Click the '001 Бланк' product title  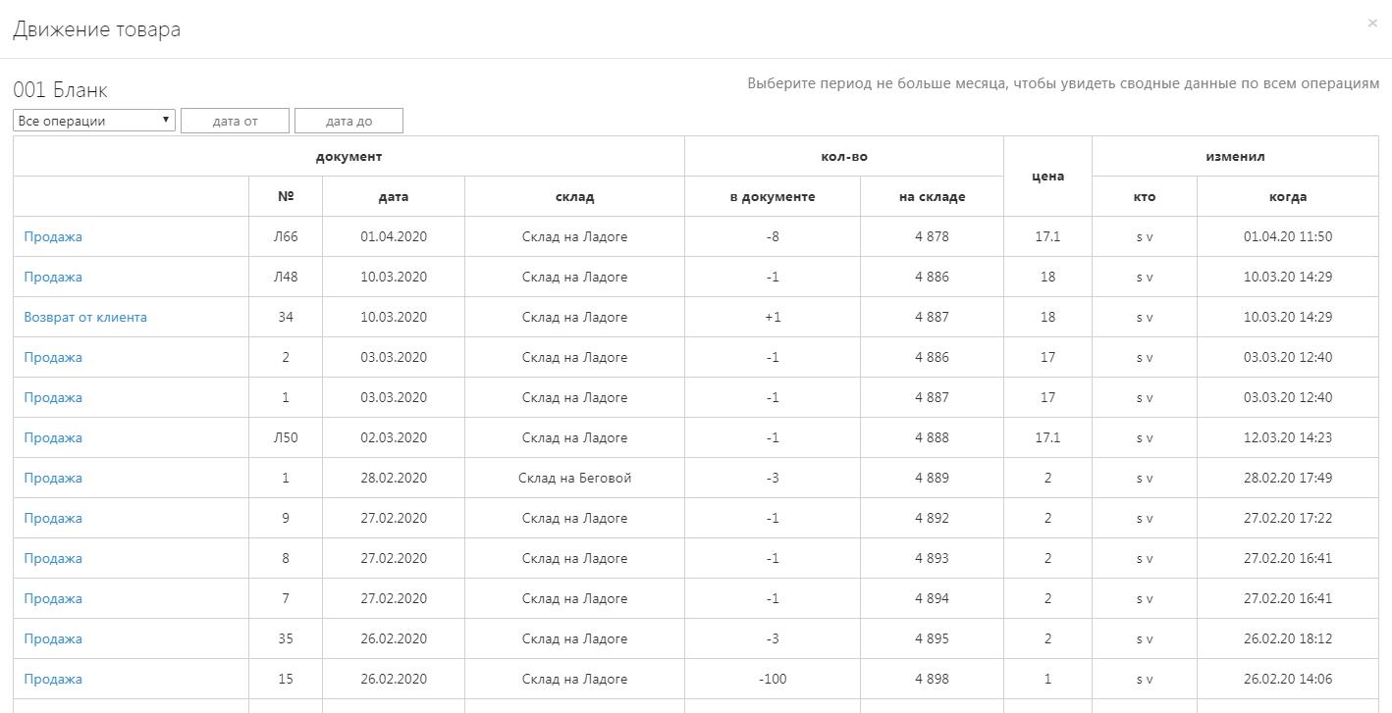click(x=60, y=90)
